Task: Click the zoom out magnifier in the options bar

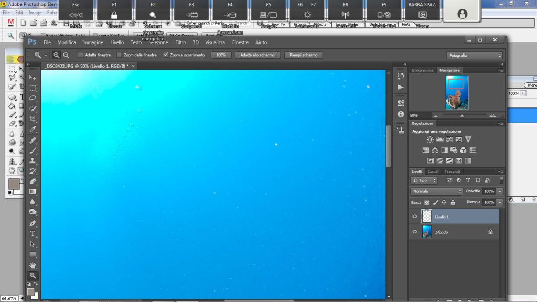Action: [66, 55]
